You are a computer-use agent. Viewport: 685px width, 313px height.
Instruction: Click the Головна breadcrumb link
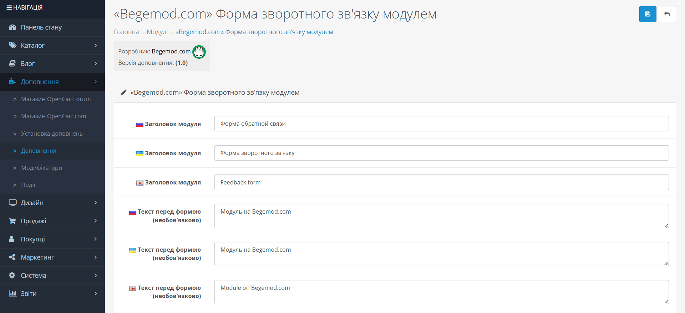point(126,32)
